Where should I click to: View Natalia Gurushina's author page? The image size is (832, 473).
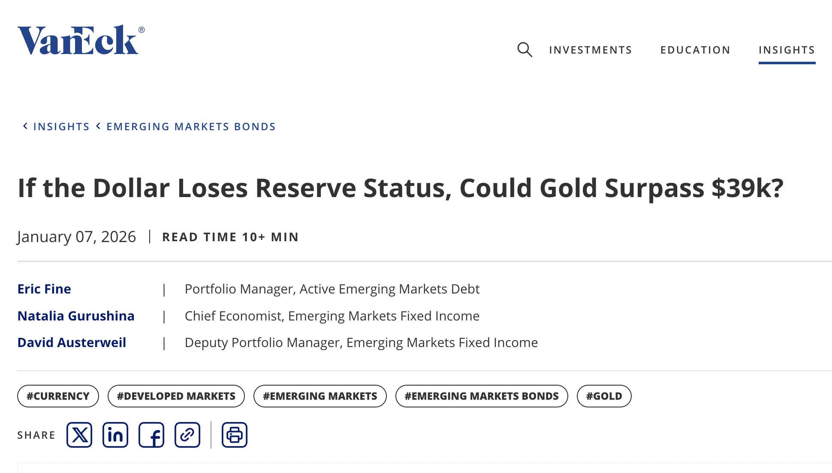[x=76, y=316]
